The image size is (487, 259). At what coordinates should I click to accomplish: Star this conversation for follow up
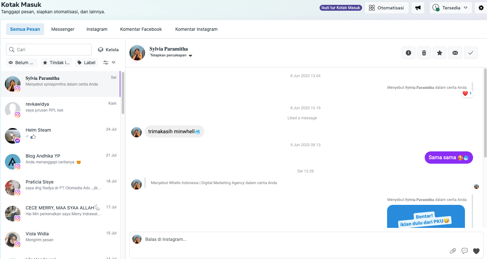[440, 53]
